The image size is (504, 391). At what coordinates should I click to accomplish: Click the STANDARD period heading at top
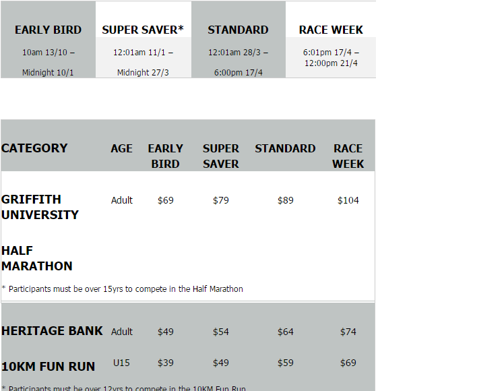(238, 30)
